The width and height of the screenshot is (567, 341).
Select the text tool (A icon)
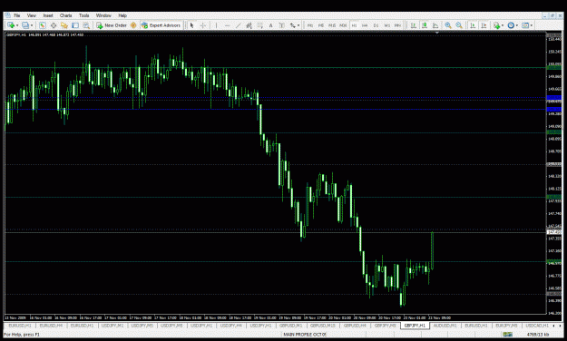pos(271,25)
